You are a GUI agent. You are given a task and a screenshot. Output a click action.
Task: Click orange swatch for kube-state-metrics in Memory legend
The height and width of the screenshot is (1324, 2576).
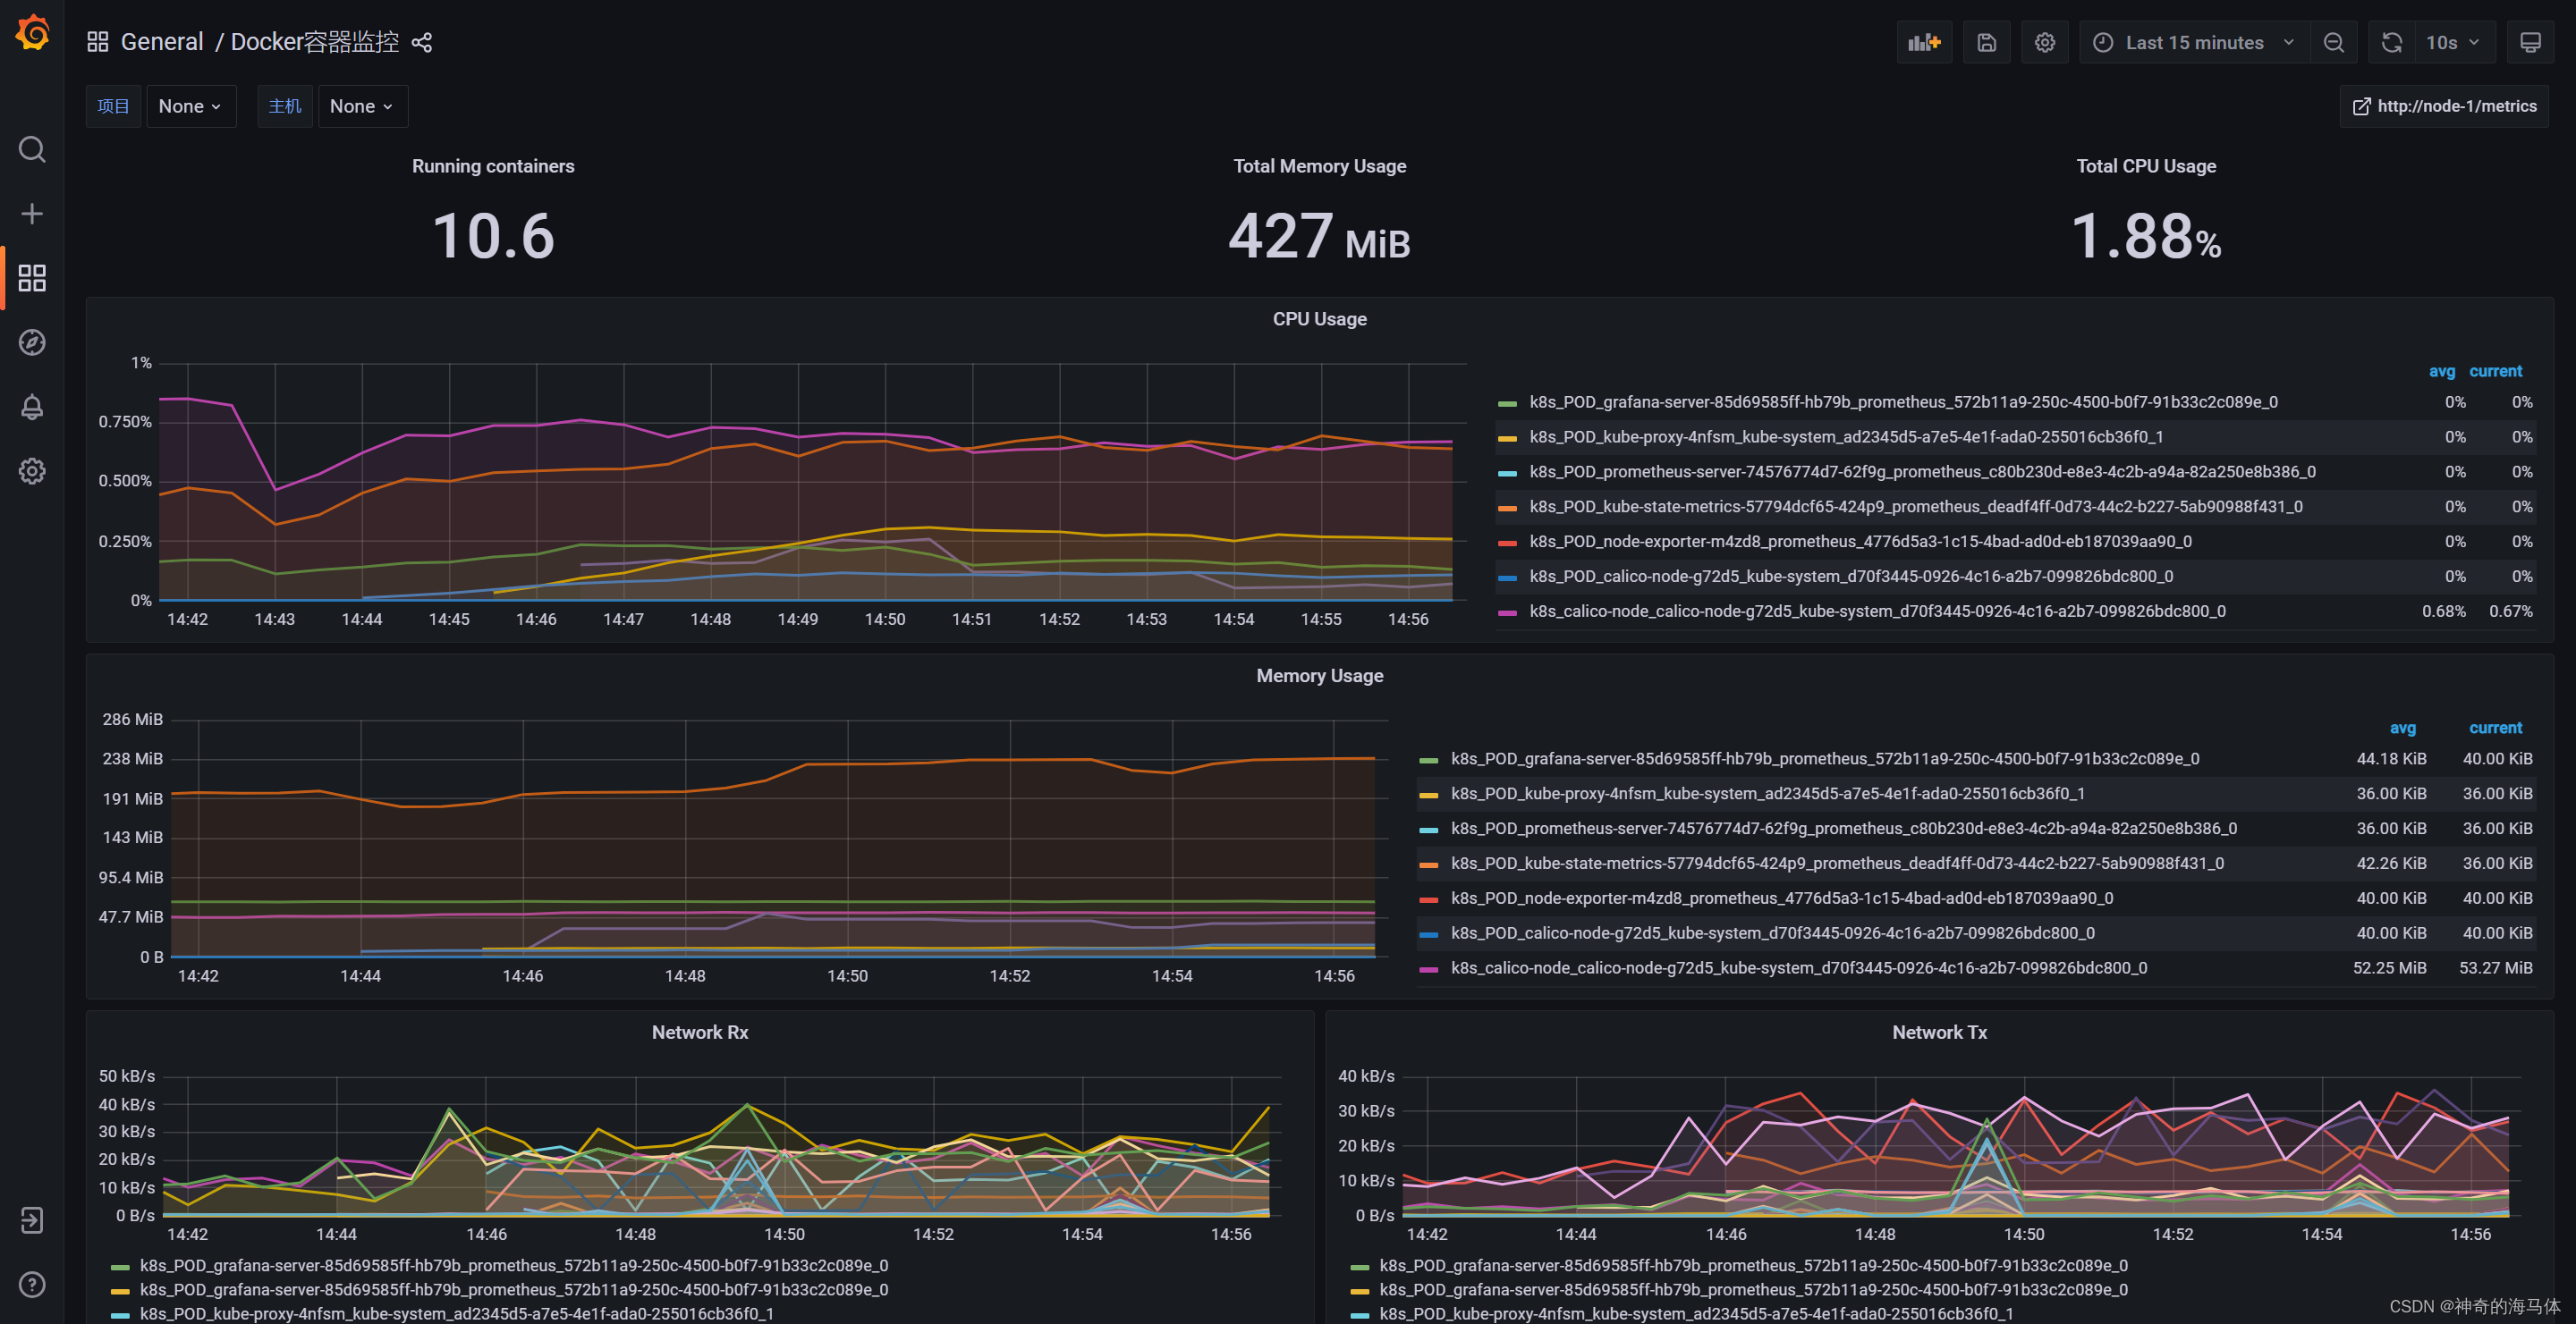click(x=1429, y=865)
